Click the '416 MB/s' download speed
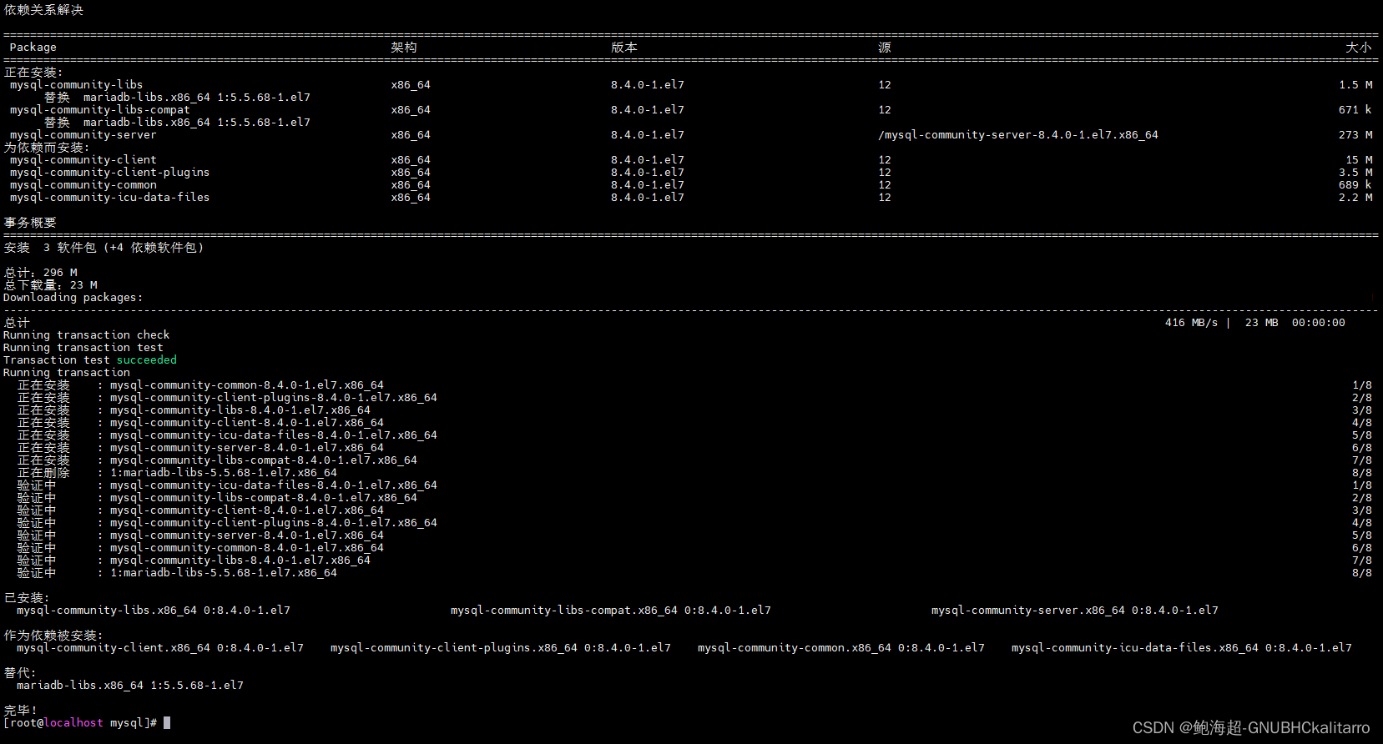The image size is (1383, 744). click(1190, 323)
